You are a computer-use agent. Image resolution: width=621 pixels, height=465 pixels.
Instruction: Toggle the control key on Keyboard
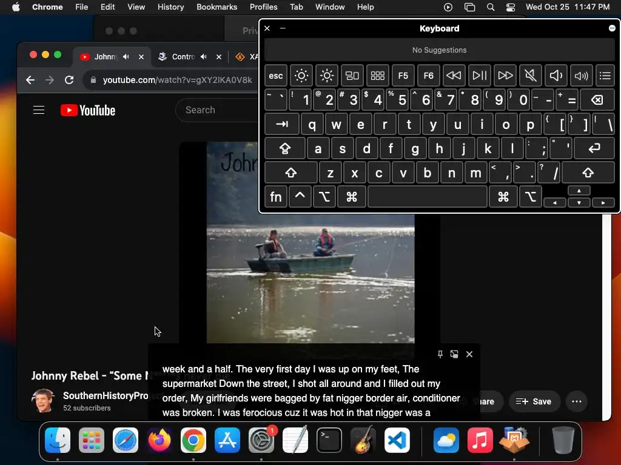(x=300, y=197)
